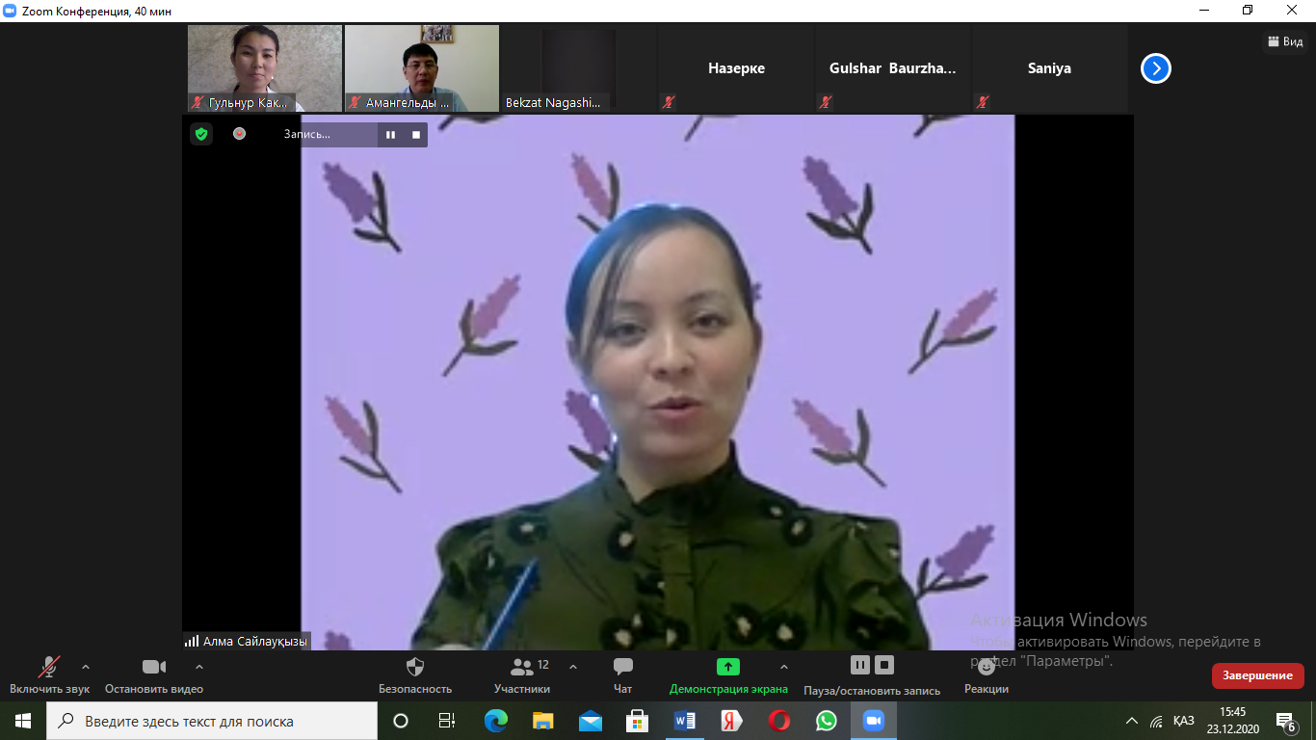
Task: Start sharing with Демонстрация экрана
Action: [x=728, y=675]
